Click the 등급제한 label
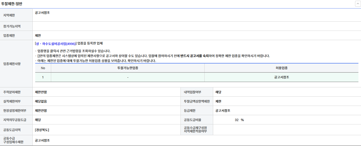Viewport: 361px width, 146px height. [x=189, y=111]
